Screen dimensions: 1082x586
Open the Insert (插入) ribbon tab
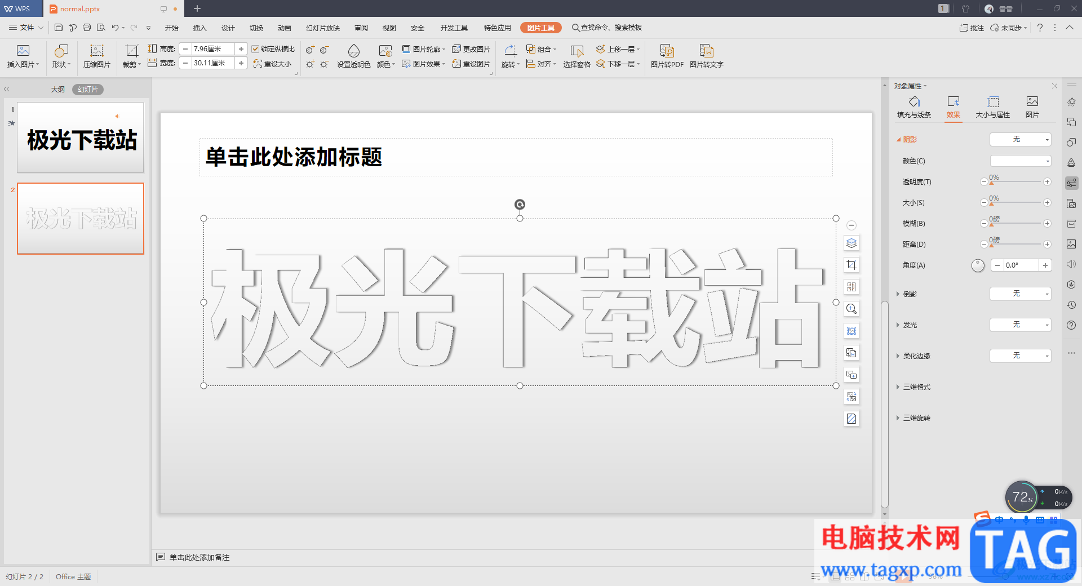(200, 28)
